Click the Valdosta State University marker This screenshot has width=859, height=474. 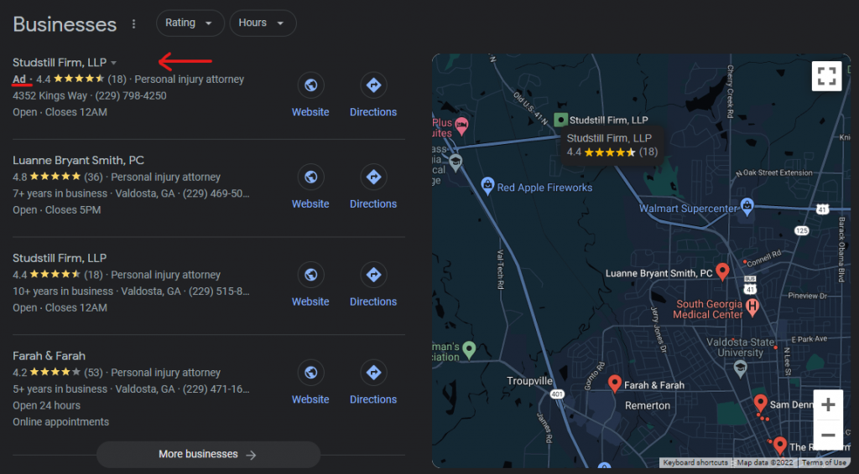tap(740, 368)
